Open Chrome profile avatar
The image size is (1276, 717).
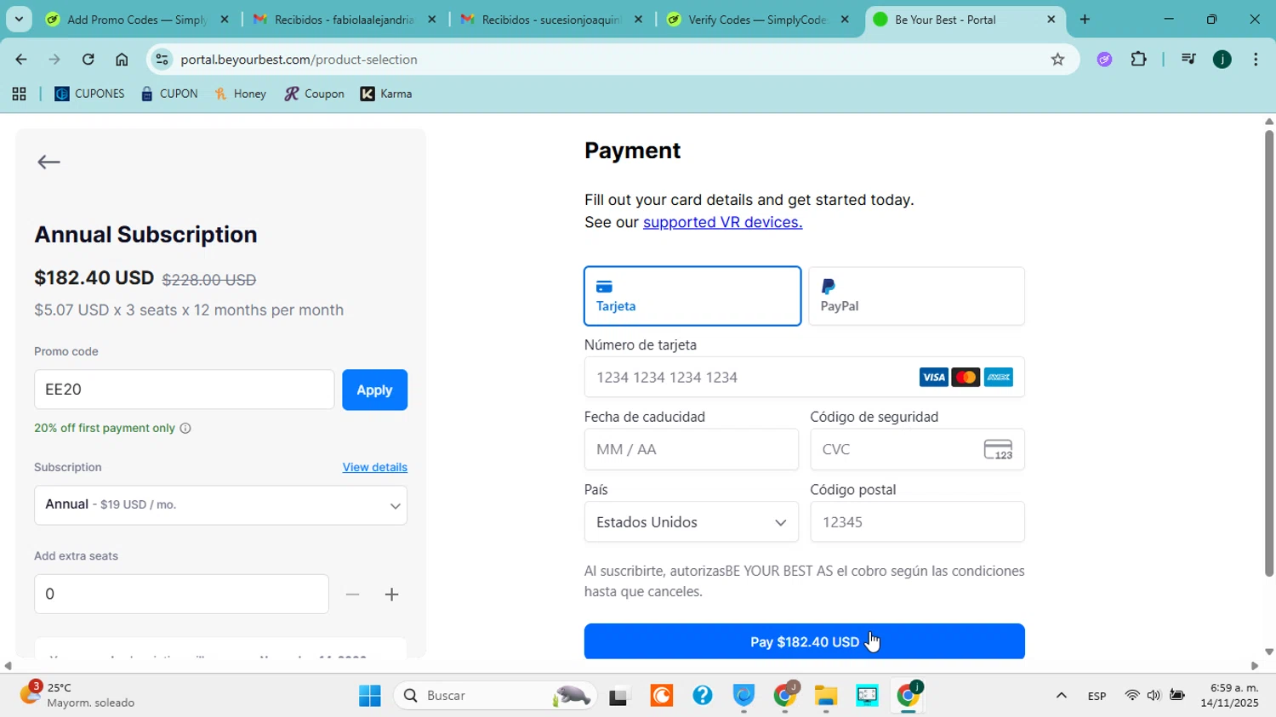[1222, 60]
